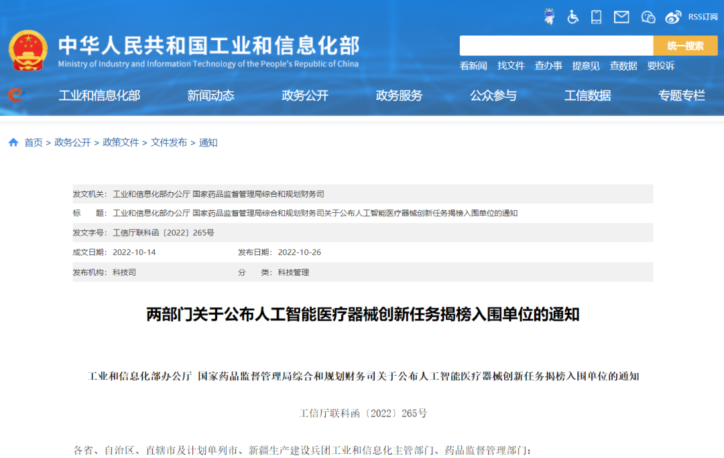This screenshot has width=724, height=458.
Task: Open the 工业和信息化部 nav menu
Action: point(99,96)
